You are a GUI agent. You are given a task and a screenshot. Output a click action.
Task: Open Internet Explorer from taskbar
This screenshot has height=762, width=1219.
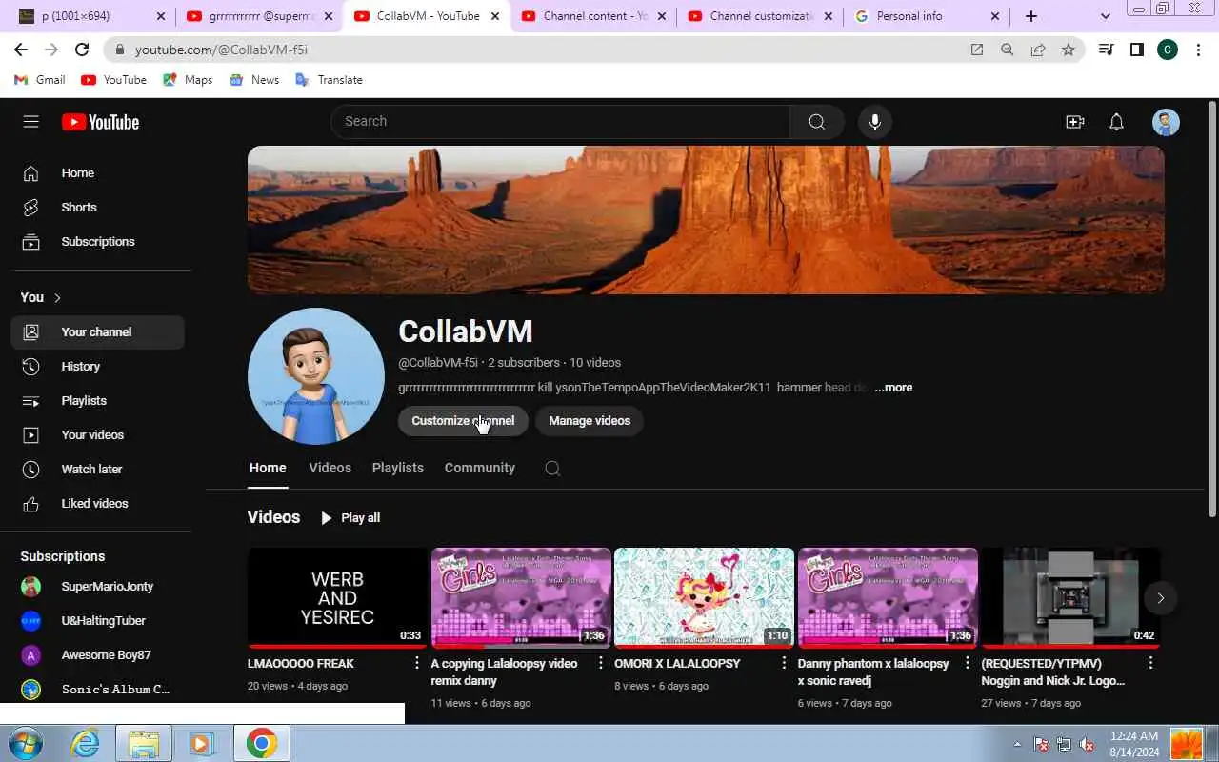86,743
